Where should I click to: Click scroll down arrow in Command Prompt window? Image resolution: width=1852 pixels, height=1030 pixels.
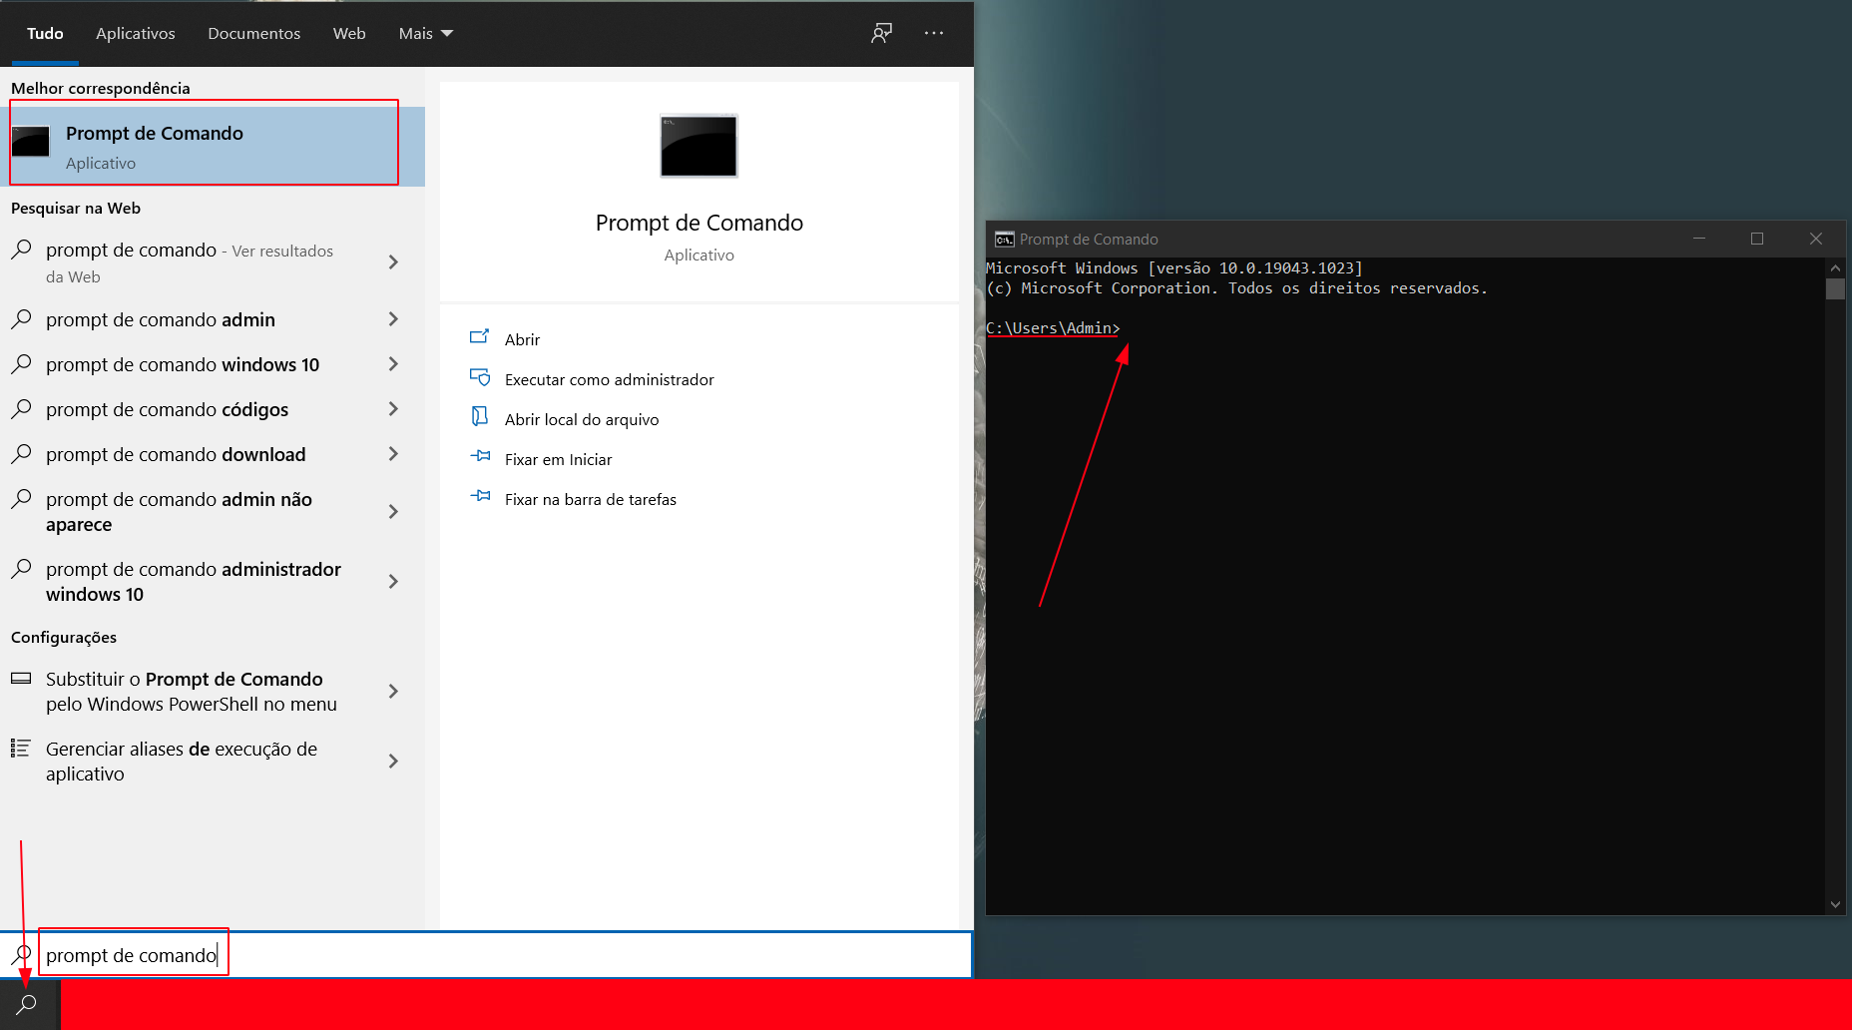(x=1835, y=904)
